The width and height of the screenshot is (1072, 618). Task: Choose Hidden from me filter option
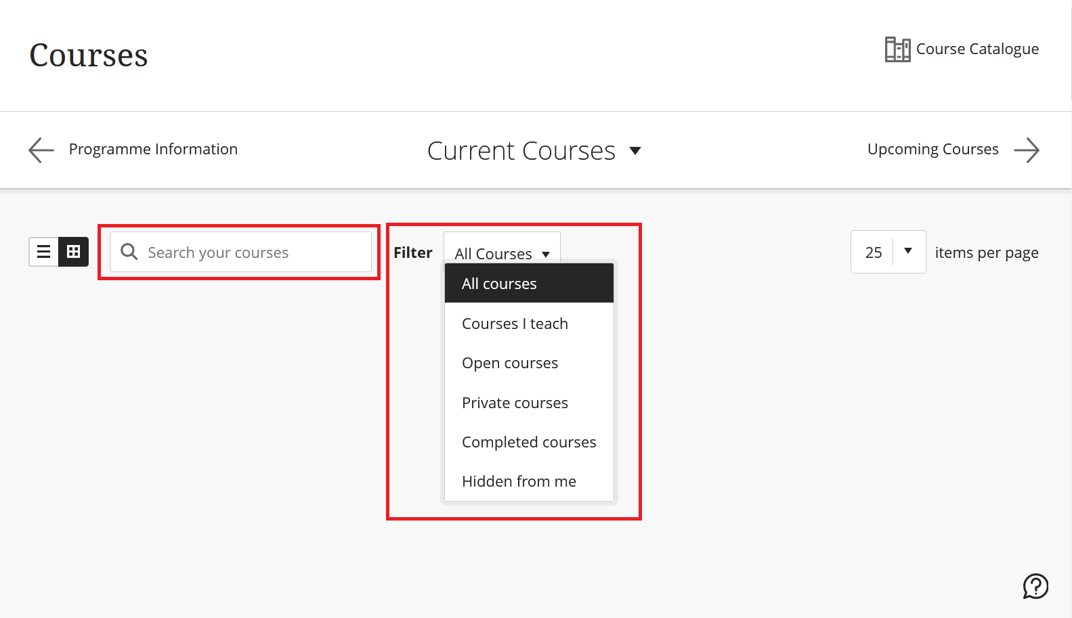519,481
